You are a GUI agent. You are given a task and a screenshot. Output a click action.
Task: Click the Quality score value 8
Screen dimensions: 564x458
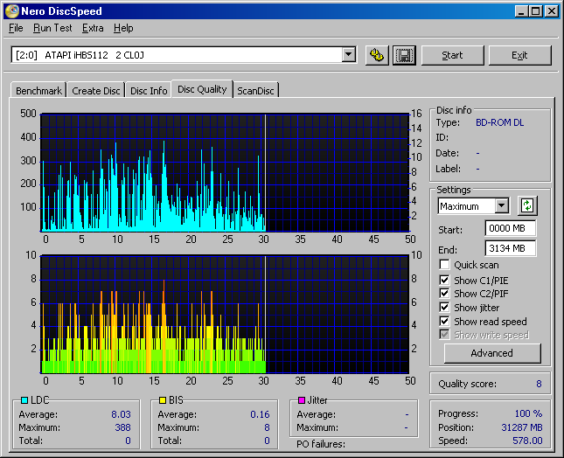pos(539,384)
